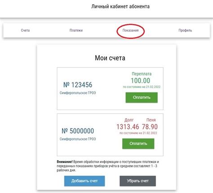Click the date under Переплата amount

(142, 87)
